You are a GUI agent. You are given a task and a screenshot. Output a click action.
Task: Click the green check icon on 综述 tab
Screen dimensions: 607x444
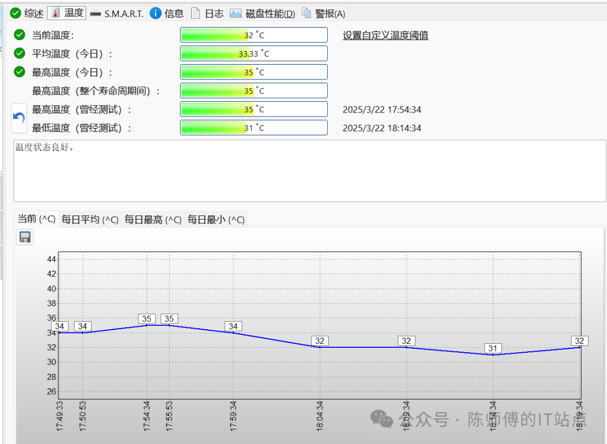tap(16, 14)
